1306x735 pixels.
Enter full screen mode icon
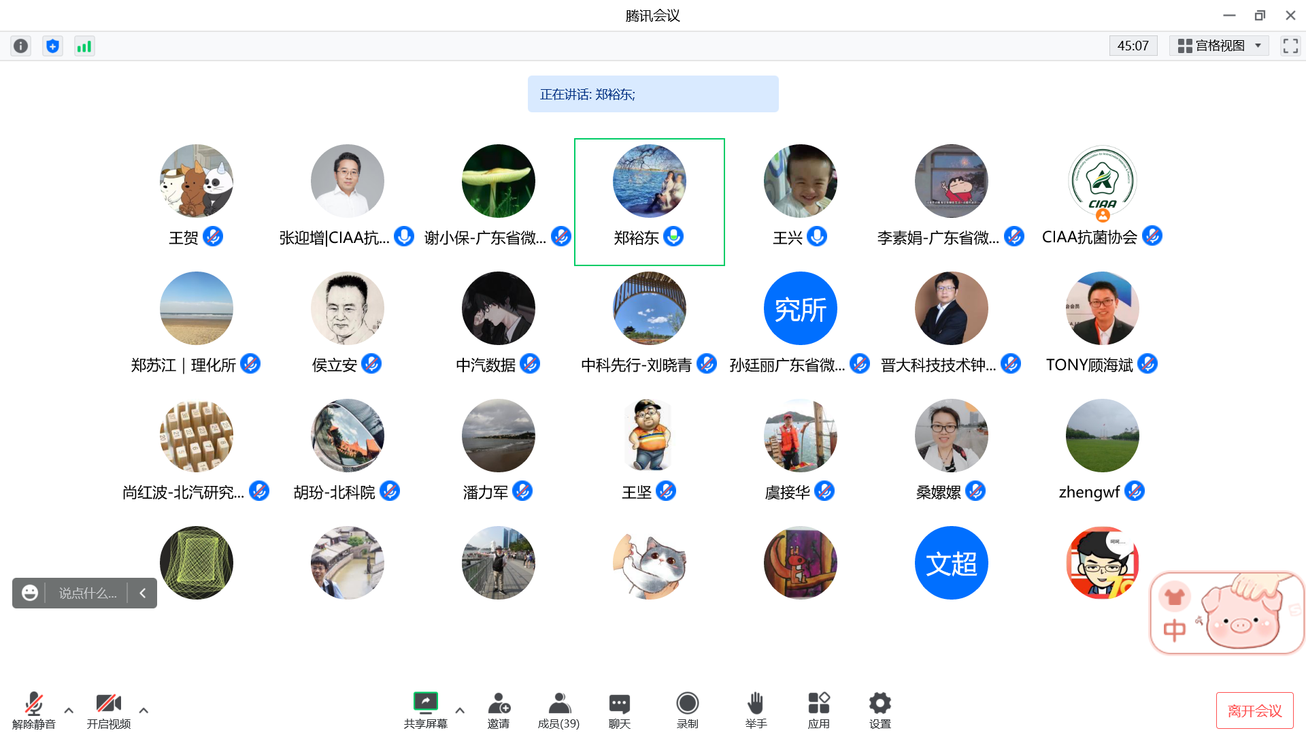tap(1290, 46)
